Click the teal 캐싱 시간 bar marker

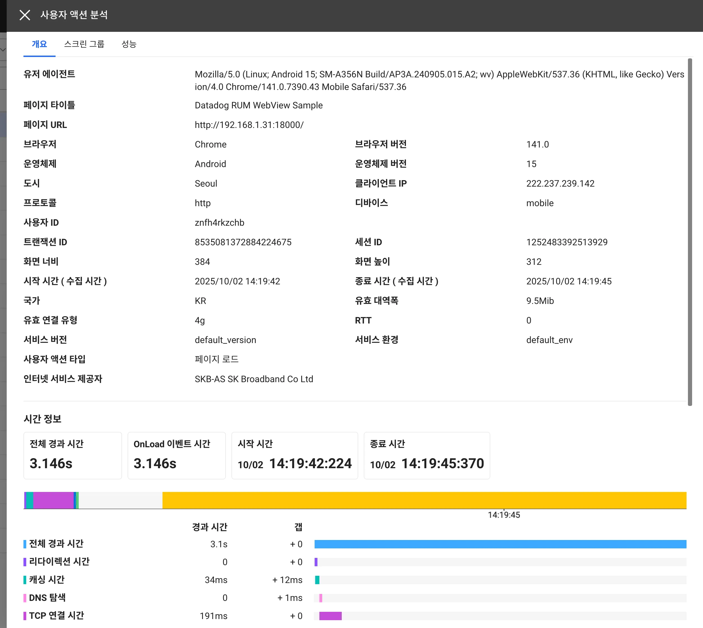point(317,580)
